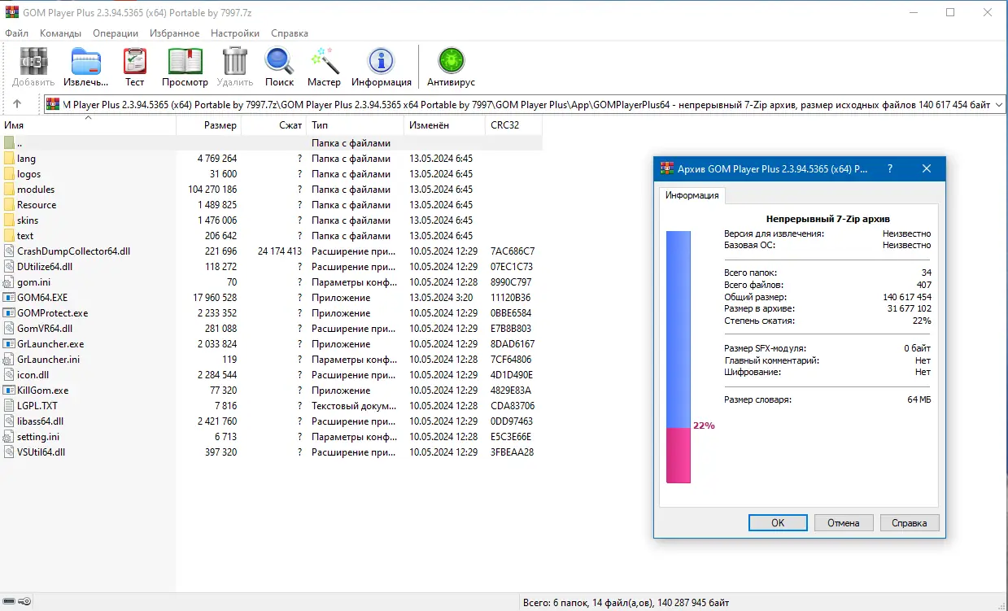Viewport: 1008px width, 611px height.
Task: Open the Справка menu
Action: [290, 33]
